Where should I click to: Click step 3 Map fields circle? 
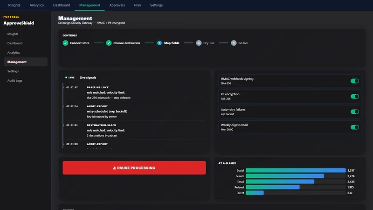click(x=159, y=43)
